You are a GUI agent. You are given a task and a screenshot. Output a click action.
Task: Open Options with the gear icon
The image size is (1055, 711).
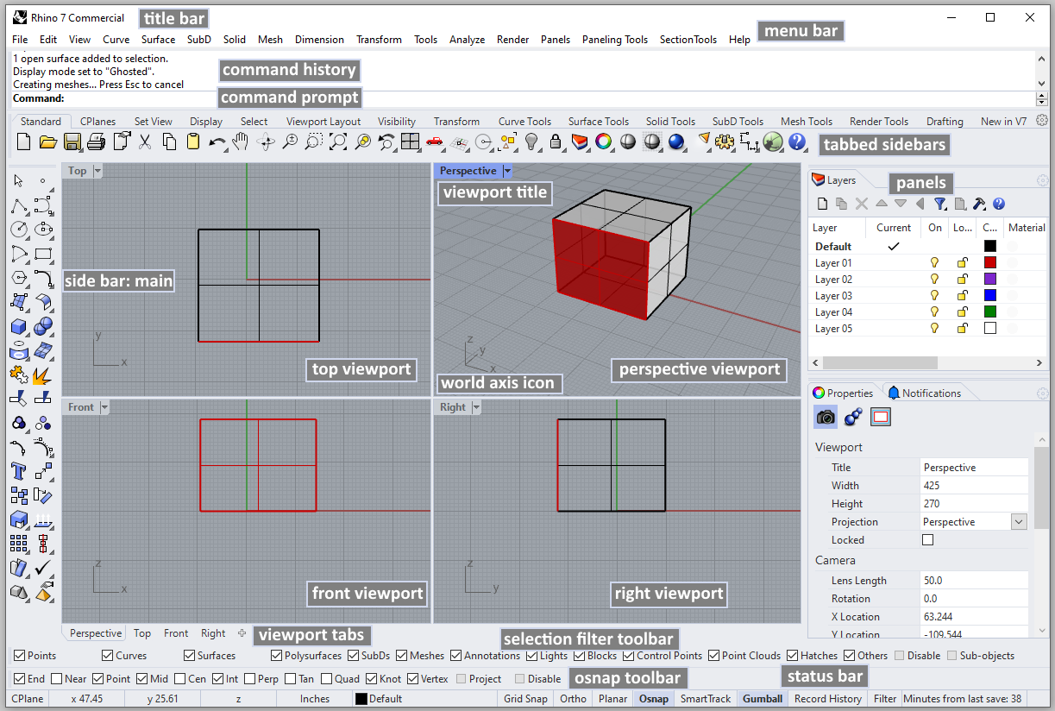pos(725,142)
